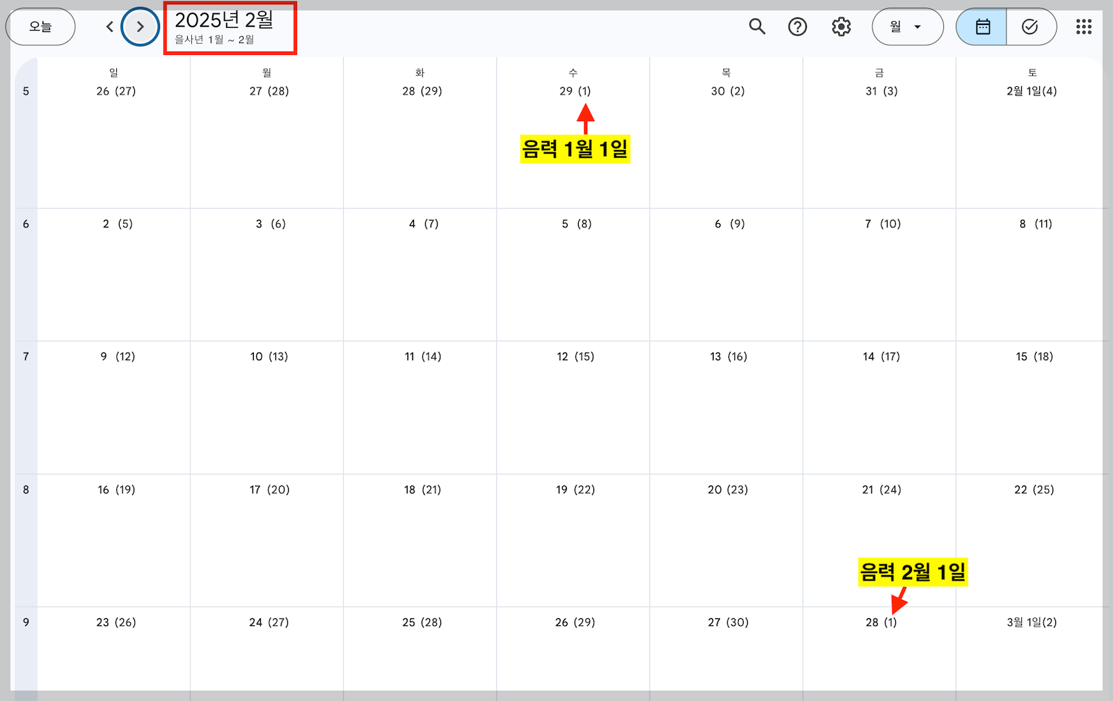Go to previous month with left chevron
Viewport: 1113px width, 701px height.
[109, 26]
